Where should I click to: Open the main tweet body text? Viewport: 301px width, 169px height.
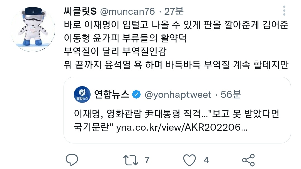(x=176, y=45)
